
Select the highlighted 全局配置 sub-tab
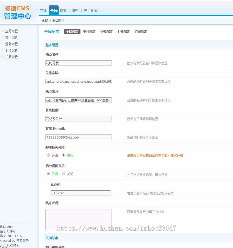[x=72, y=32]
